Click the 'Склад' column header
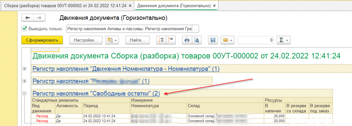The width and height of the screenshot is (352, 126). (x=225, y=108)
